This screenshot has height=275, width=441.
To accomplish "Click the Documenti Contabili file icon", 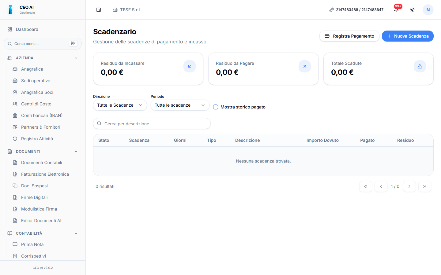I will point(15,163).
